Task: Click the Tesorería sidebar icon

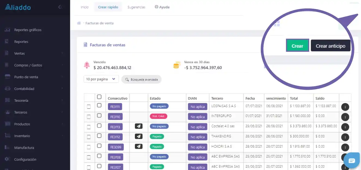Action: click(7, 100)
